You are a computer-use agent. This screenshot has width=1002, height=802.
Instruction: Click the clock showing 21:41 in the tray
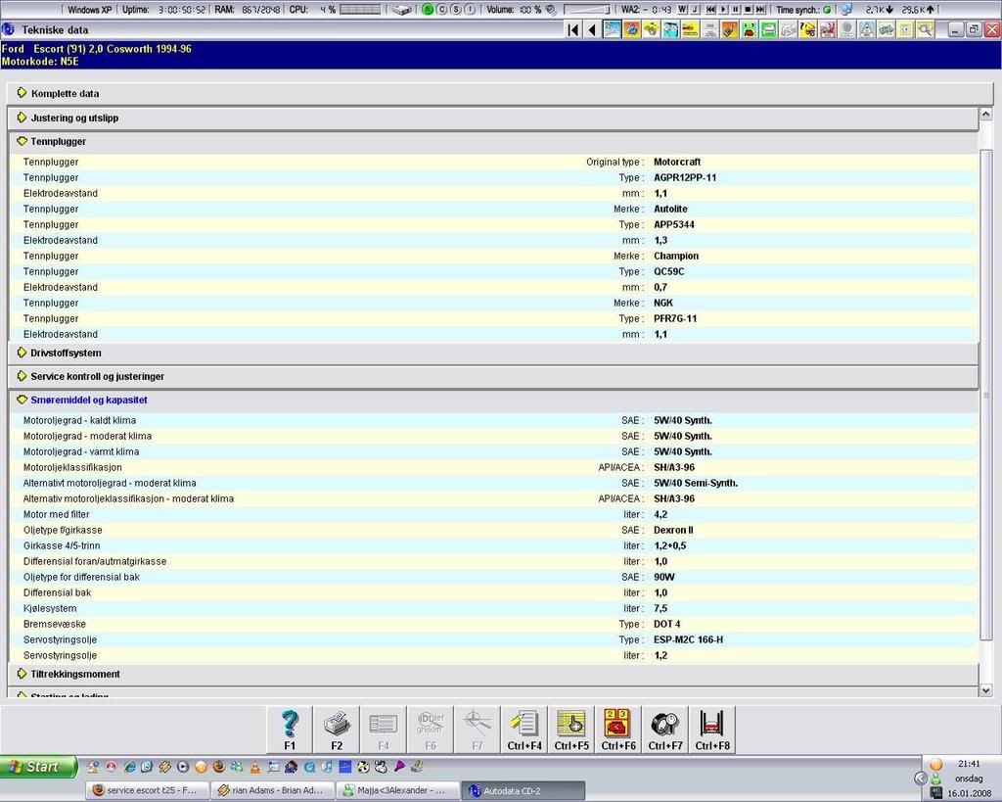tap(969, 764)
